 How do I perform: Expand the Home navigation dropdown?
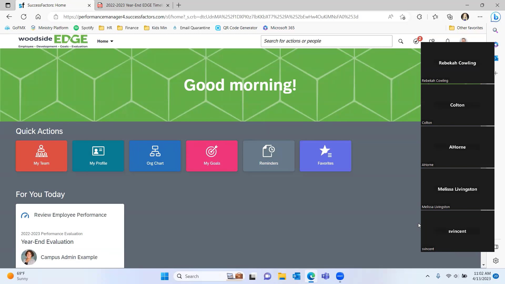105,41
